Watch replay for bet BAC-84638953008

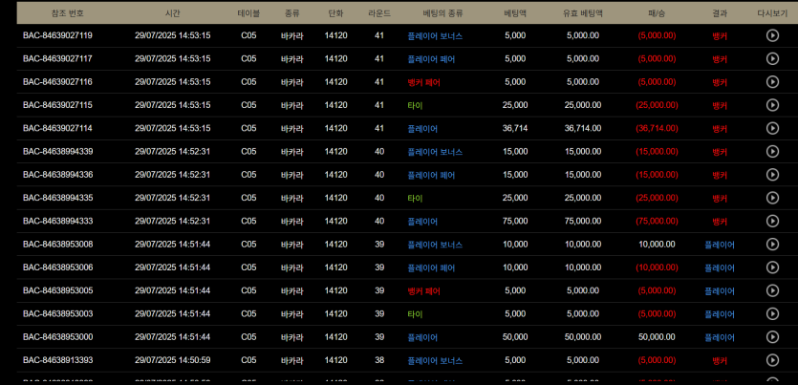(x=772, y=245)
